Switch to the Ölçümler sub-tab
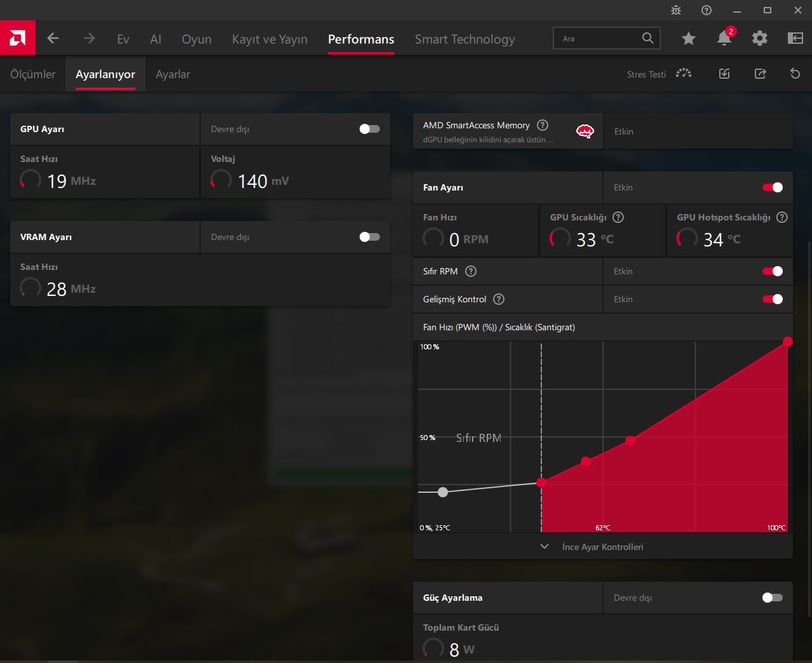The width and height of the screenshot is (812, 663). point(33,74)
